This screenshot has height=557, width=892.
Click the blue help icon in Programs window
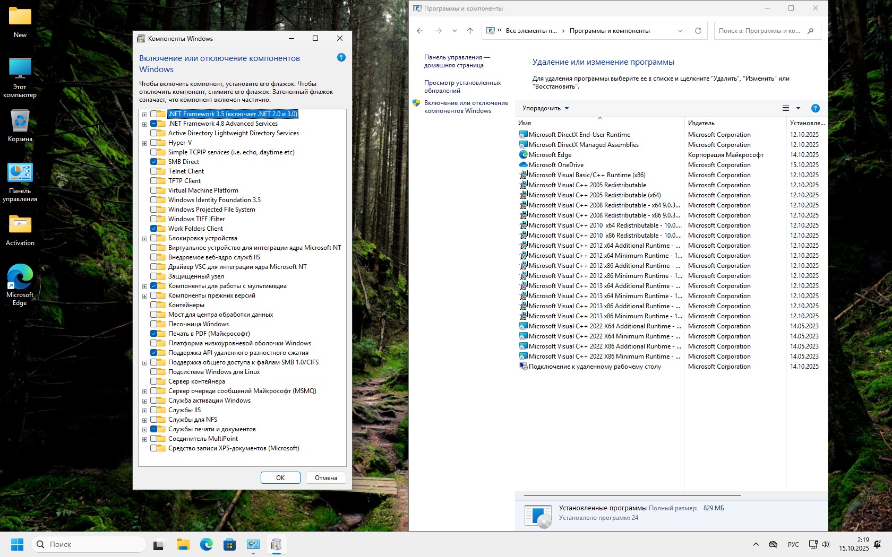coord(815,108)
